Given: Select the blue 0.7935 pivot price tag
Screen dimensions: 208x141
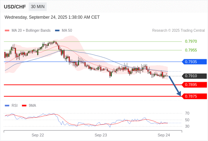Looking at the screenshot, I should coord(194,62).
